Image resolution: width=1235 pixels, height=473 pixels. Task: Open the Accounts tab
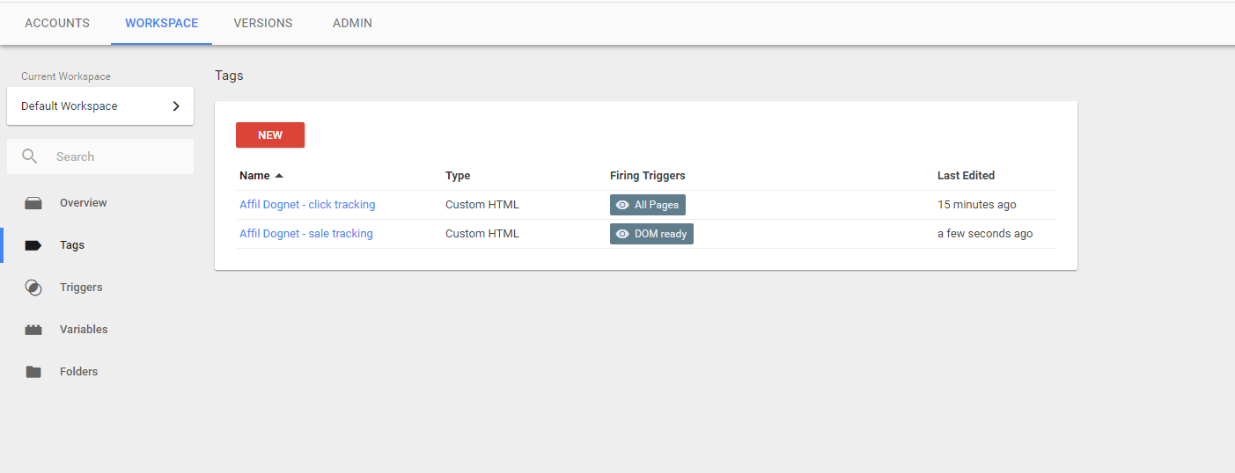click(57, 23)
